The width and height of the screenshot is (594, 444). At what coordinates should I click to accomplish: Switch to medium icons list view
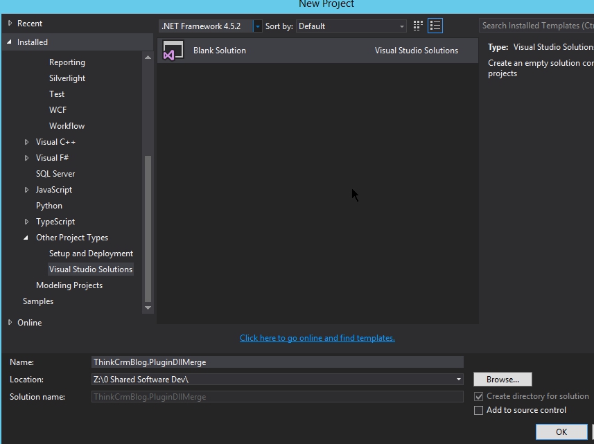coord(435,26)
